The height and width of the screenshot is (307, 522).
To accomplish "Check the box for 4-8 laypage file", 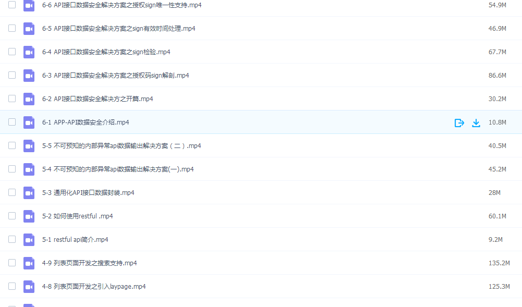I will coord(12,286).
